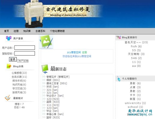Click the green picture icon above blog intro
The image size is (155, 119).
point(46,42)
